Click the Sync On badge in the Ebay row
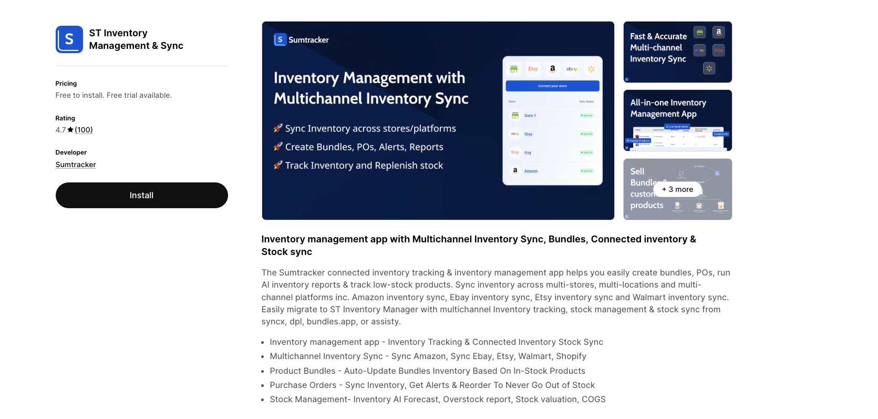Viewport: 878px width, 419px height. (586, 134)
